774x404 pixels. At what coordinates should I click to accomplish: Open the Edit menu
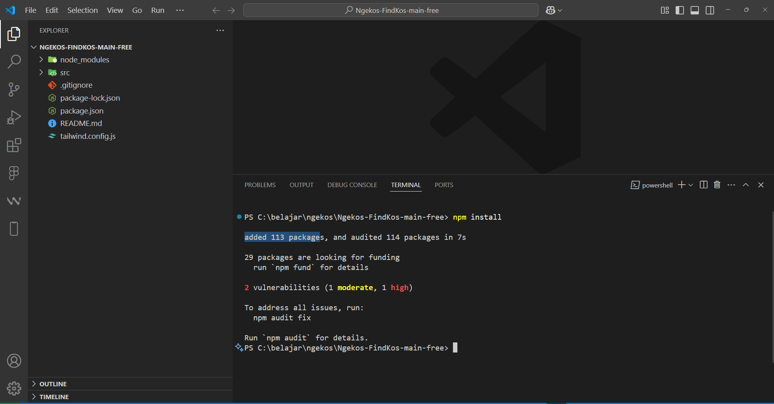[x=52, y=10]
